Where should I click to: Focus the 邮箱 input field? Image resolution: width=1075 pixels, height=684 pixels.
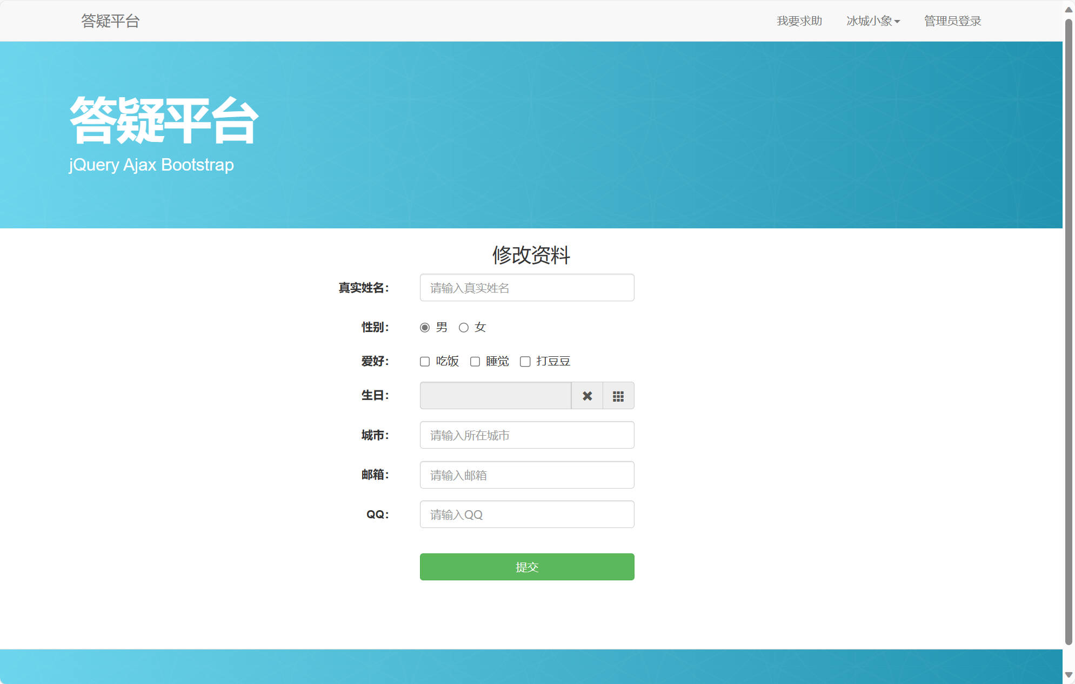pos(527,475)
